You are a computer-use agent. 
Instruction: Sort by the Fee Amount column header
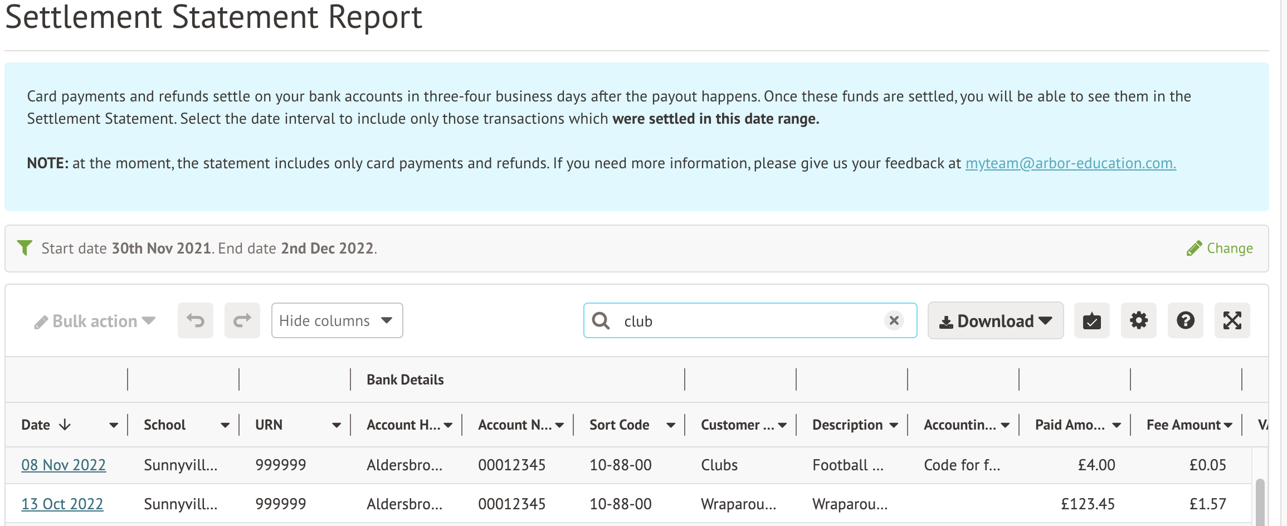(x=1183, y=425)
